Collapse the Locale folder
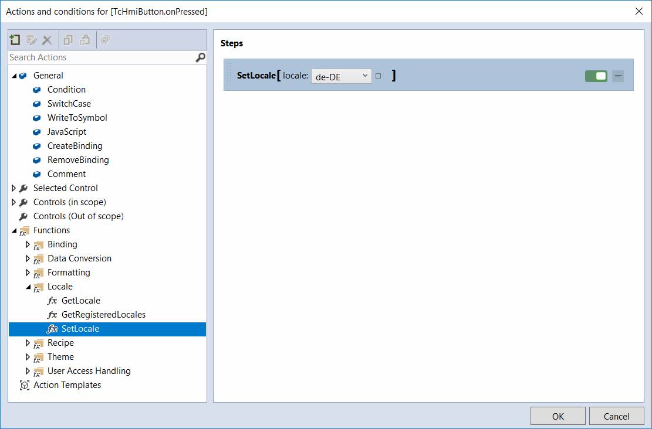652x429 pixels. (x=28, y=287)
